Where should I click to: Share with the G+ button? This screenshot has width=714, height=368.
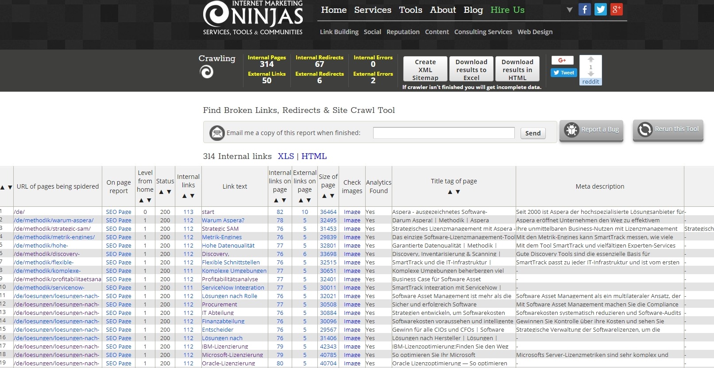pyautogui.click(x=562, y=60)
